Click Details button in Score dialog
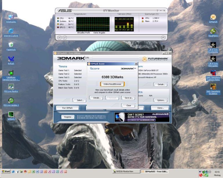Viewport: 223px width, 178px height. 97,98
